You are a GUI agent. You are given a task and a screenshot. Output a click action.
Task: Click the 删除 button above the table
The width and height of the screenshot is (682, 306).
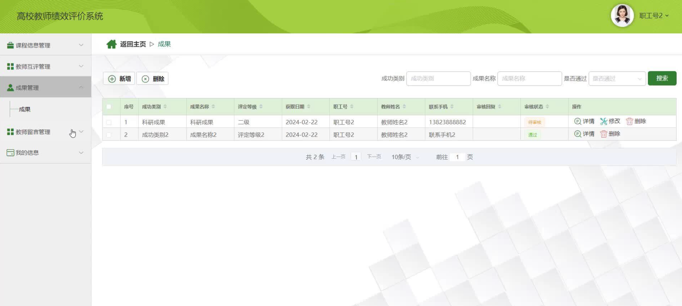coord(153,78)
